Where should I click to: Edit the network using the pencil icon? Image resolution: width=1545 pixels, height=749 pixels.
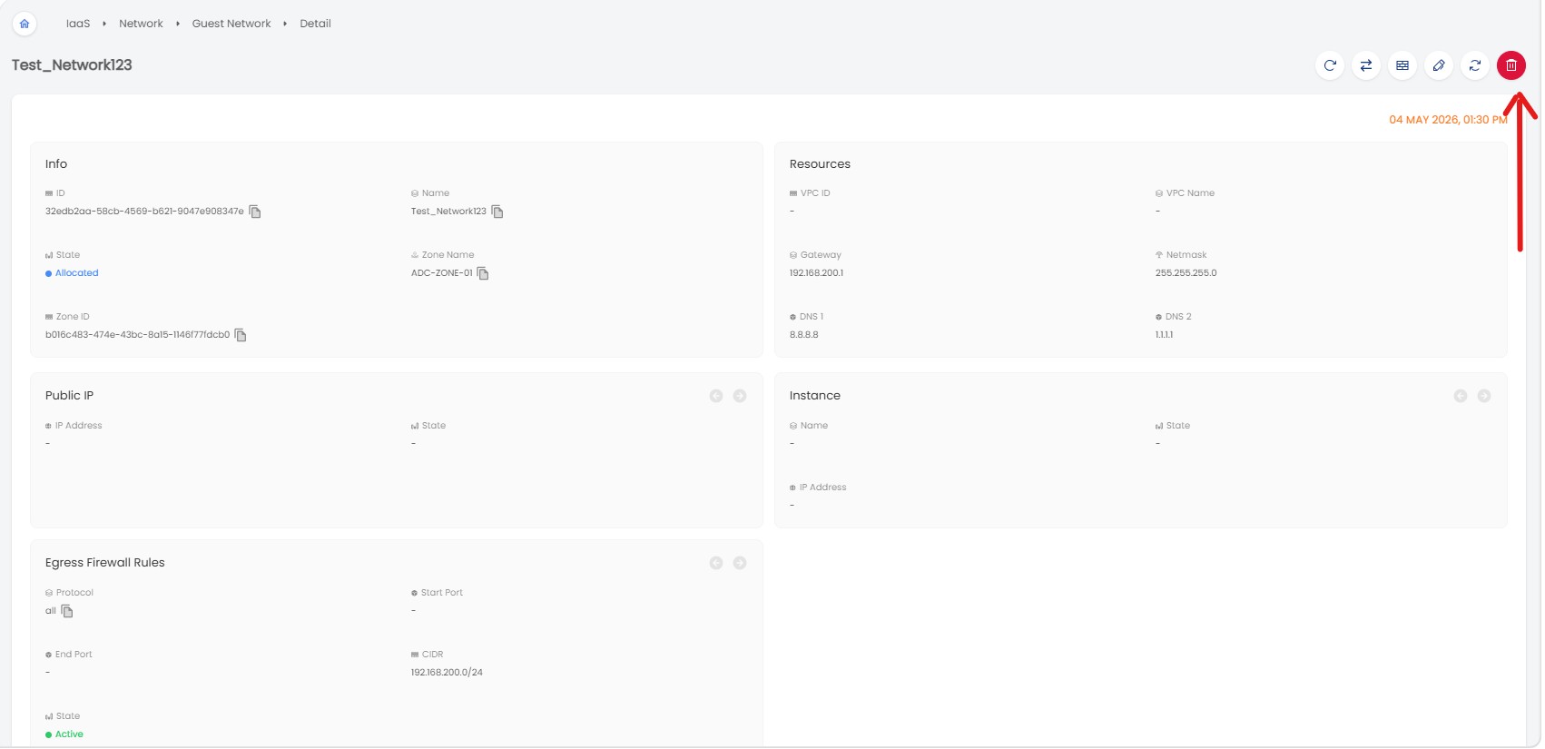1439,65
